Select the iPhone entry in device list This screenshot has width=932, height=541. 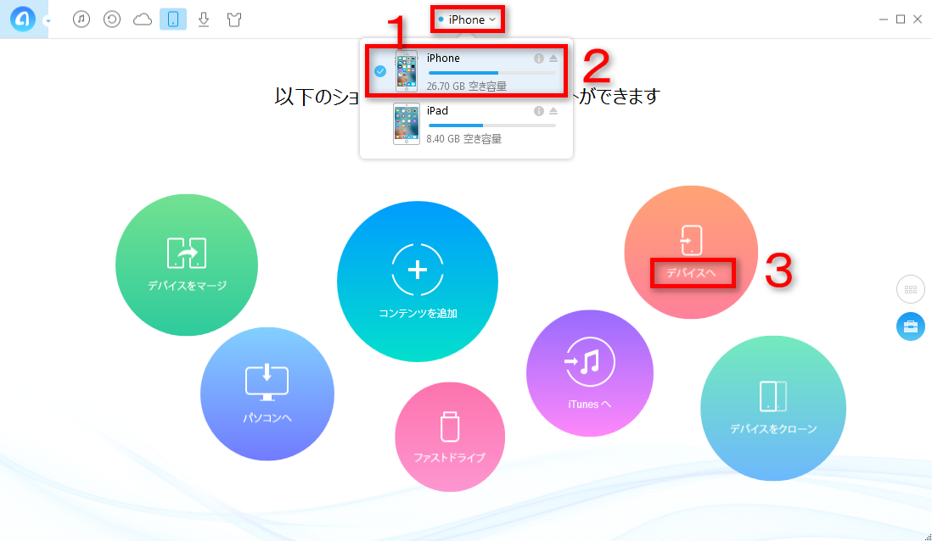point(466,71)
